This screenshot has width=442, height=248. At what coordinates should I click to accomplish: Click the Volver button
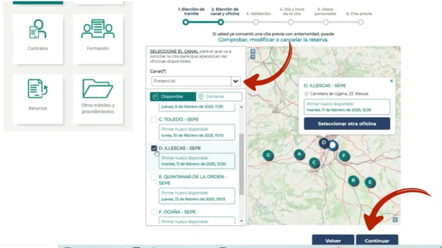[x=333, y=241]
